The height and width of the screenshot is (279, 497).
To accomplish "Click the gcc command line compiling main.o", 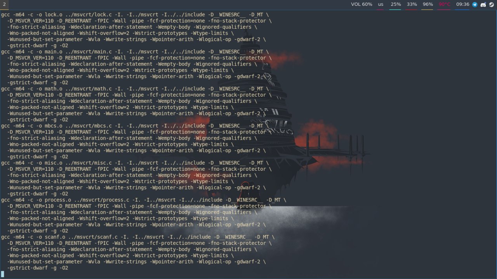I will 135,52.
